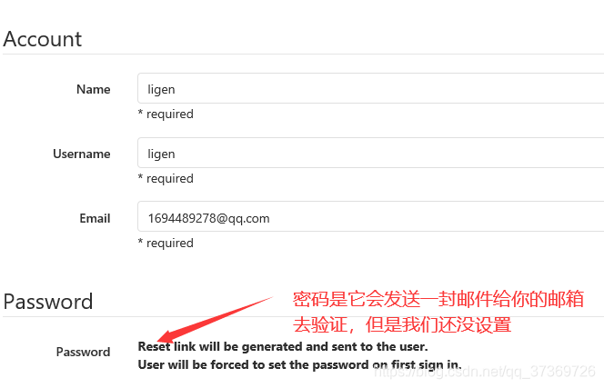Click the small Password row label
604x388 pixels.
[x=83, y=352]
